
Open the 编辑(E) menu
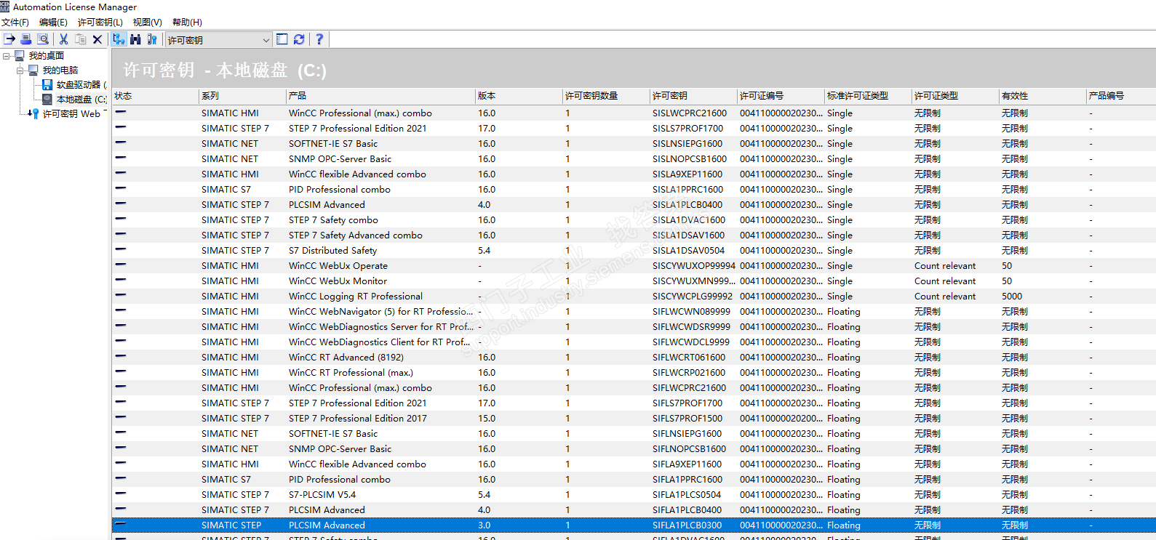(x=53, y=23)
